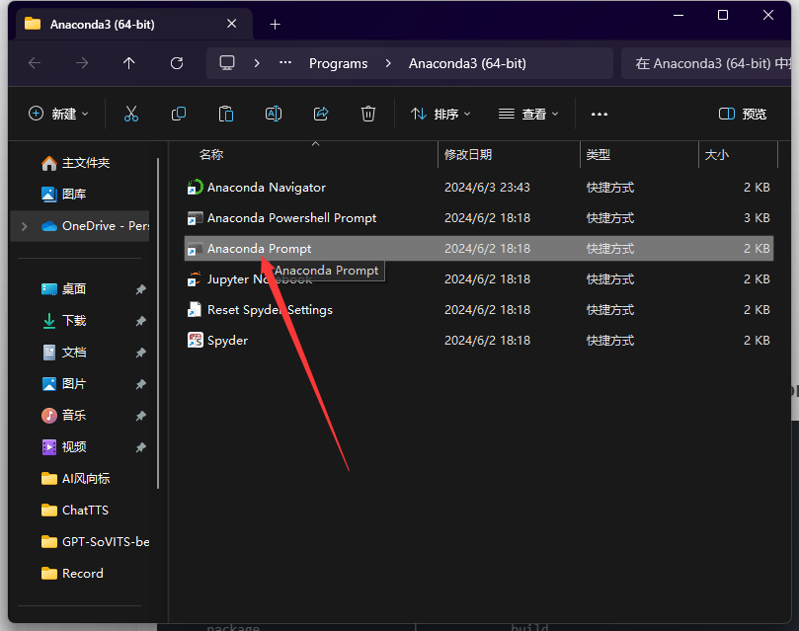
Task: Select the Spyder shortcut file
Action: pyautogui.click(x=227, y=341)
